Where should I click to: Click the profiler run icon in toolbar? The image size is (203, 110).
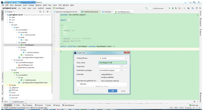pyautogui.click(x=179, y=8)
